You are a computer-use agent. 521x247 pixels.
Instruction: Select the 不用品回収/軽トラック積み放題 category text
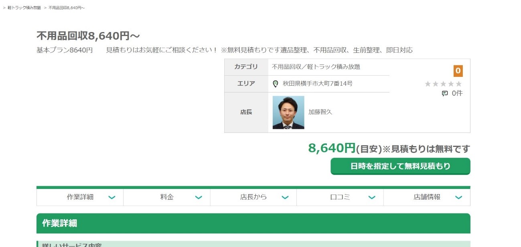click(x=316, y=67)
